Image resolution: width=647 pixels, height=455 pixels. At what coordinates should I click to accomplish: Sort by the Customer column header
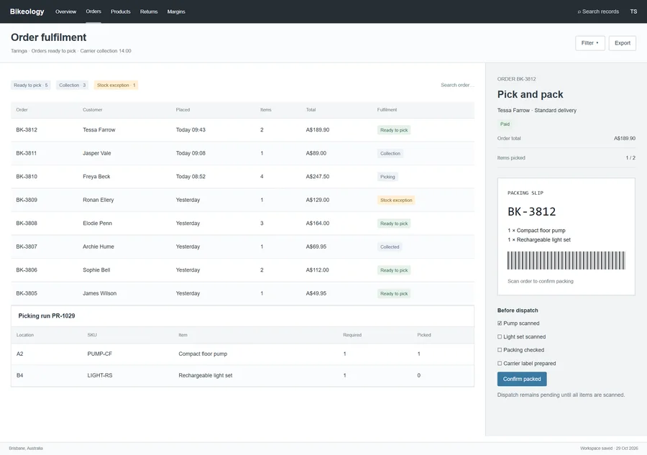tap(93, 110)
